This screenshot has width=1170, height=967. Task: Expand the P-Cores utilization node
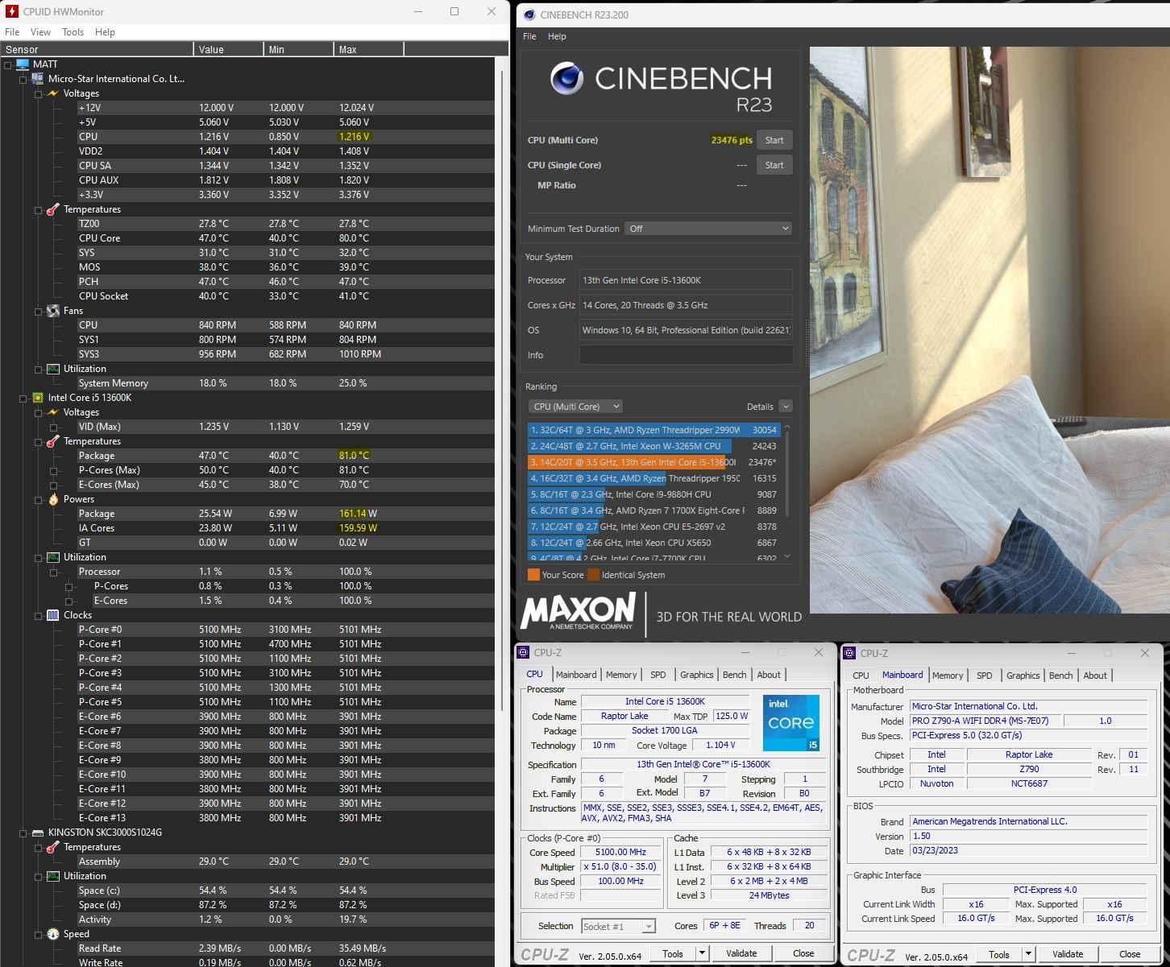(x=68, y=586)
